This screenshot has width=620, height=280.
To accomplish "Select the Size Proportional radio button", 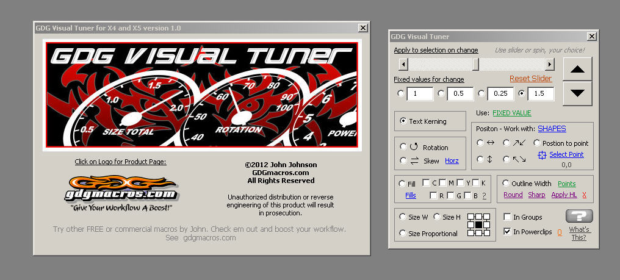I will point(403,233).
